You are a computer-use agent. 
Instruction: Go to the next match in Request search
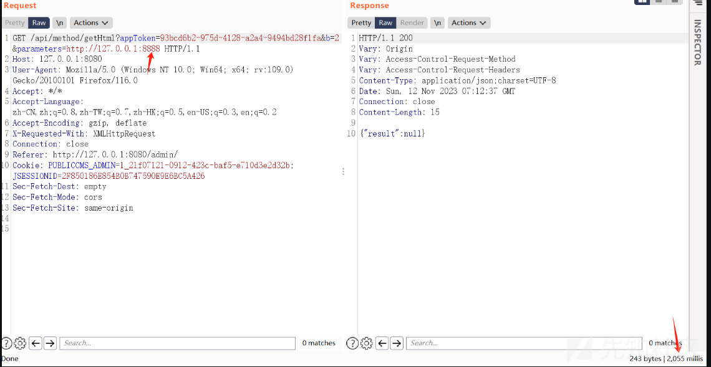pyautogui.click(x=50, y=343)
